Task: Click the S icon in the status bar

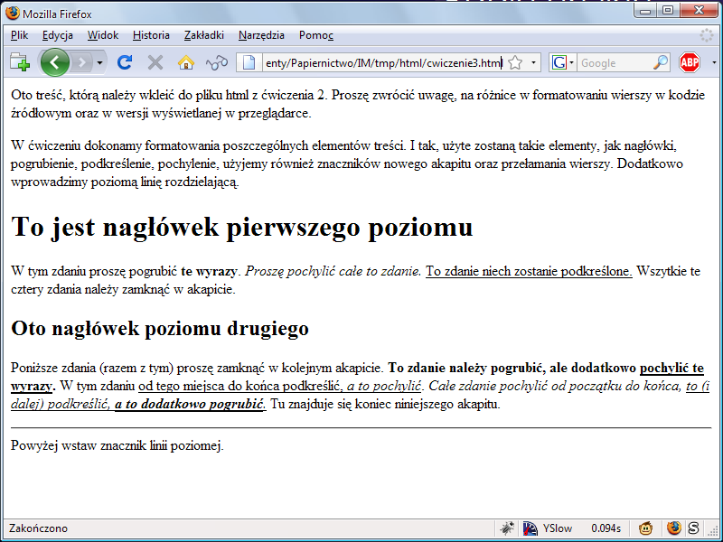Action: (x=693, y=528)
